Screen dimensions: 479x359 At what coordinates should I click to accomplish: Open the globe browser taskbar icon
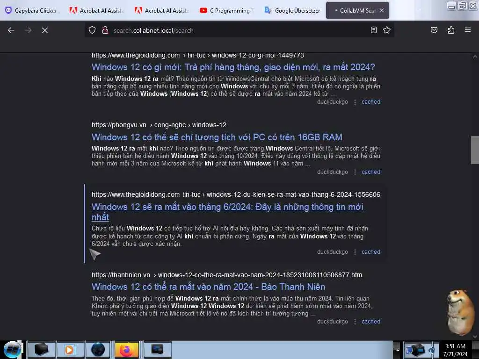tap(98, 350)
